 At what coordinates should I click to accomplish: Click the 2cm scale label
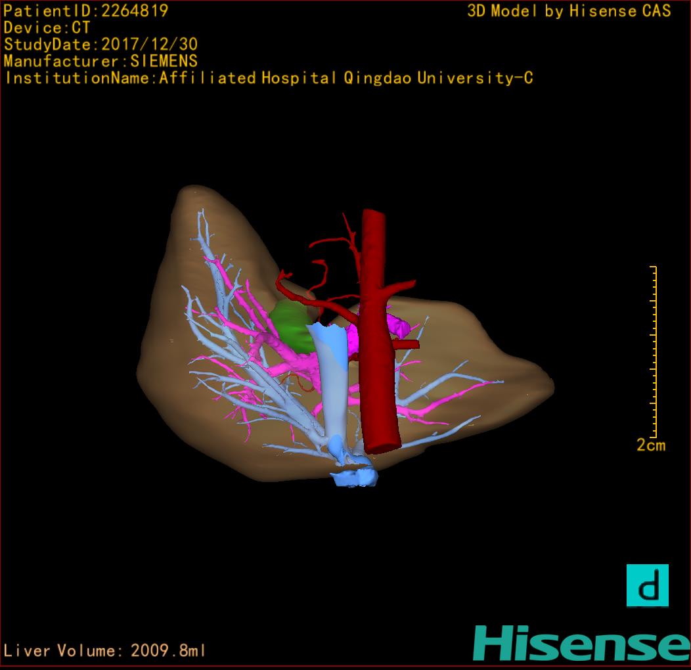(x=651, y=445)
